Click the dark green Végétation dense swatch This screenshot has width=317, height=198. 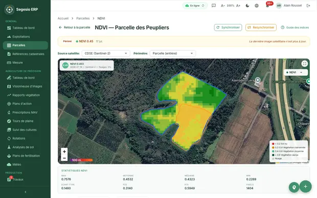(x=273, y=155)
